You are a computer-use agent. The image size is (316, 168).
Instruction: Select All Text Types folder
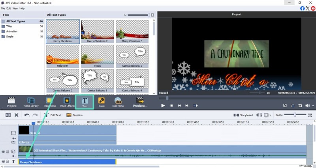pyautogui.click(x=22, y=21)
